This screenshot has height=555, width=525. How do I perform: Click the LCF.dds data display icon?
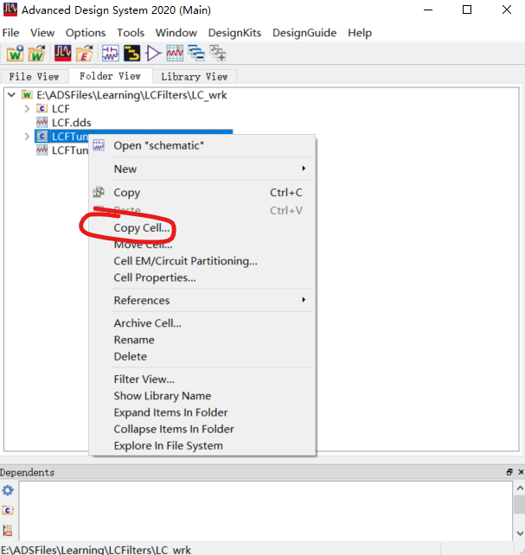coord(42,123)
